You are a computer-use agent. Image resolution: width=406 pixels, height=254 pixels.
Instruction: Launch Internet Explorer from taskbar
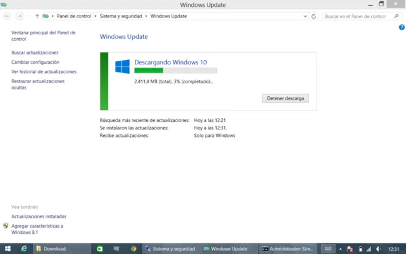(x=24, y=249)
